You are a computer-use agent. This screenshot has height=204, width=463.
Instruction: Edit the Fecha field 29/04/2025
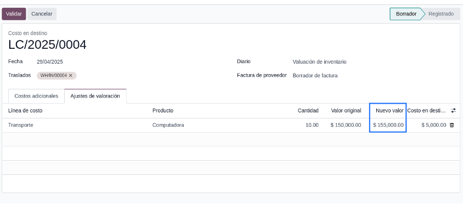point(50,62)
